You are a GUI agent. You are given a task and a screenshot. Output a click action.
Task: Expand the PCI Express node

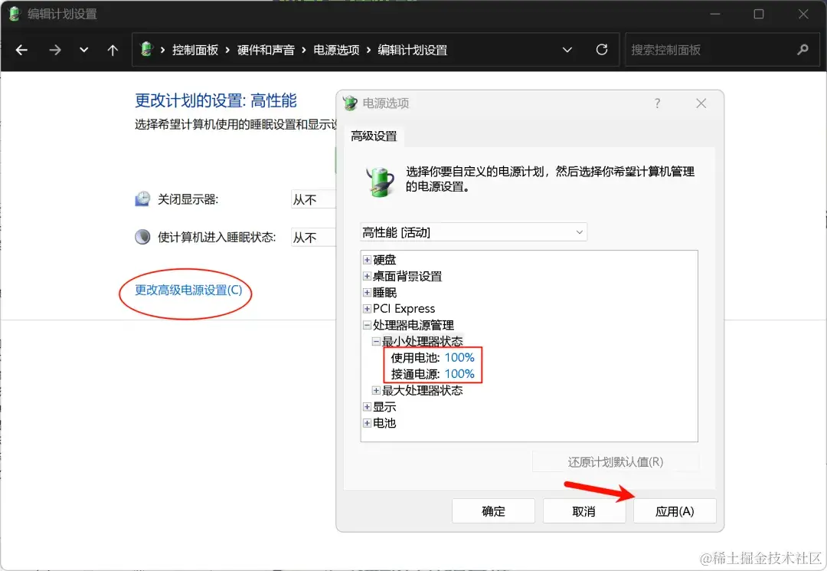[367, 308]
